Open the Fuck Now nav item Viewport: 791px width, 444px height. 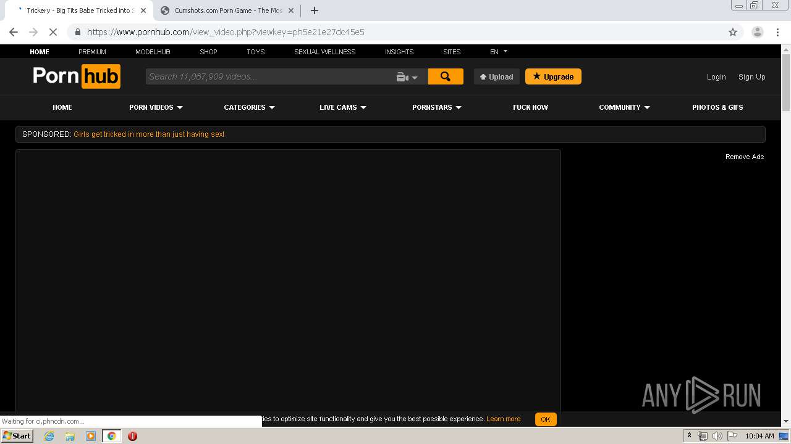[530, 107]
